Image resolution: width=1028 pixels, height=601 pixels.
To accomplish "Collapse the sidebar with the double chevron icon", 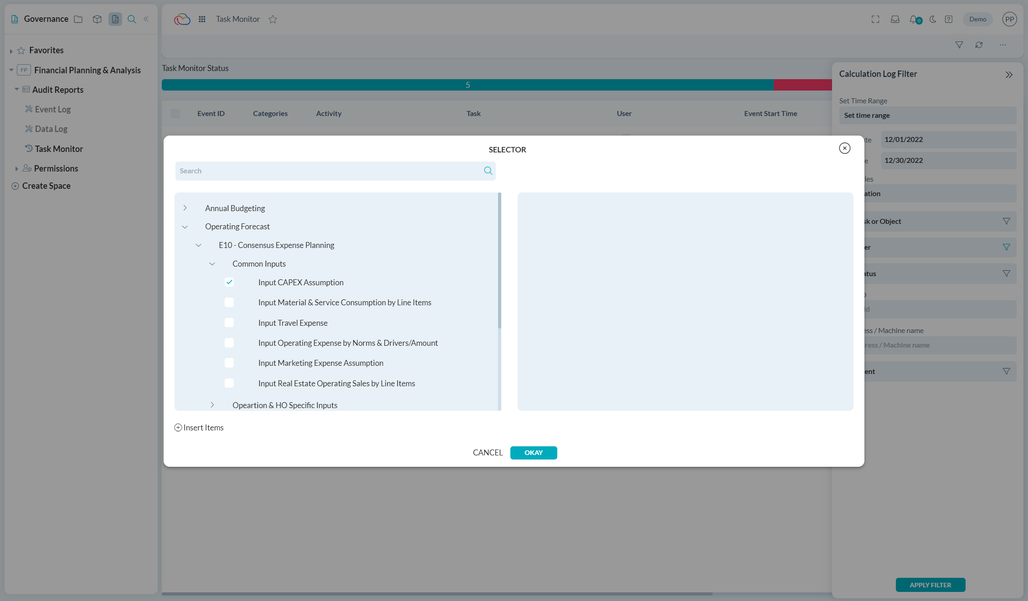I will coord(146,19).
